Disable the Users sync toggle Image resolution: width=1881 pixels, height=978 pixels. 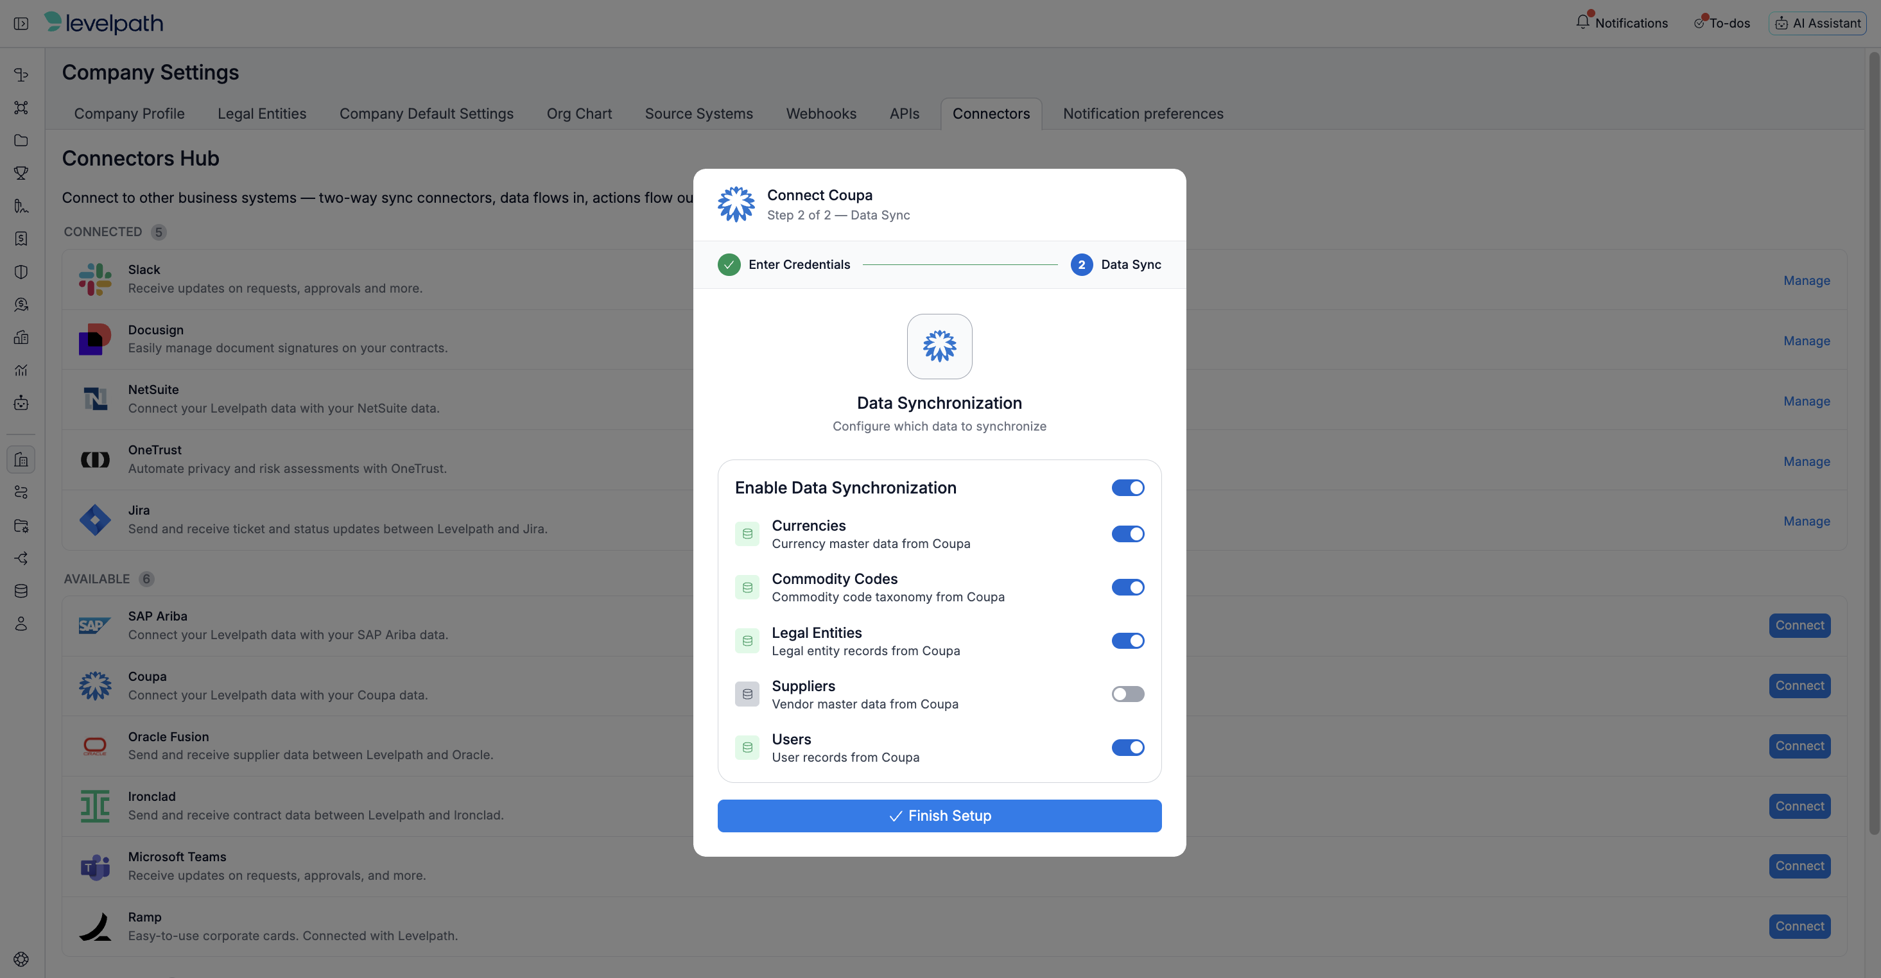click(x=1127, y=748)
